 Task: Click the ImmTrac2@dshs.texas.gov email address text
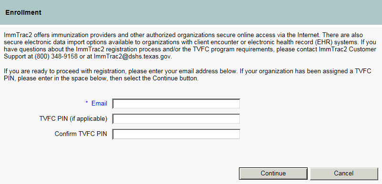tap(133, 57)
